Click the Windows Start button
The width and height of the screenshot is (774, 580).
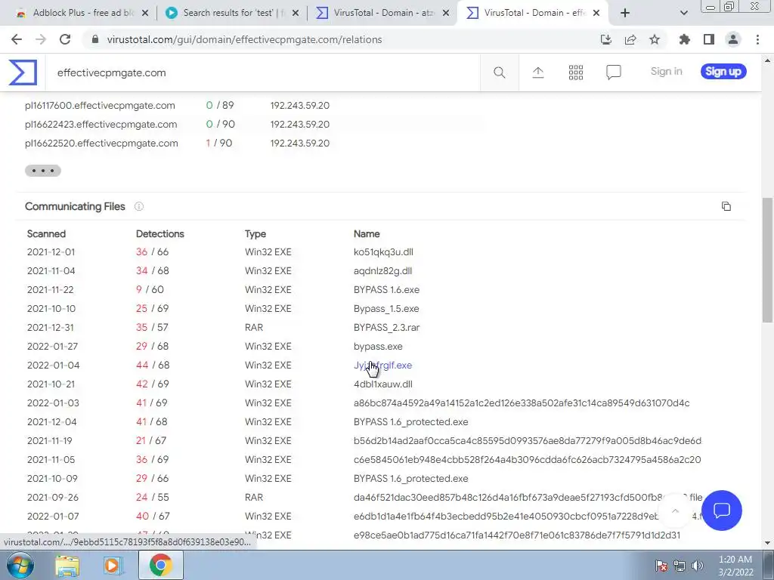click(19, 565)
